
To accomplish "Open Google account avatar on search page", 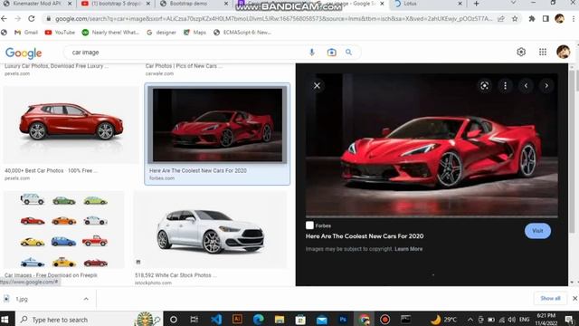I will pos(563,53).
